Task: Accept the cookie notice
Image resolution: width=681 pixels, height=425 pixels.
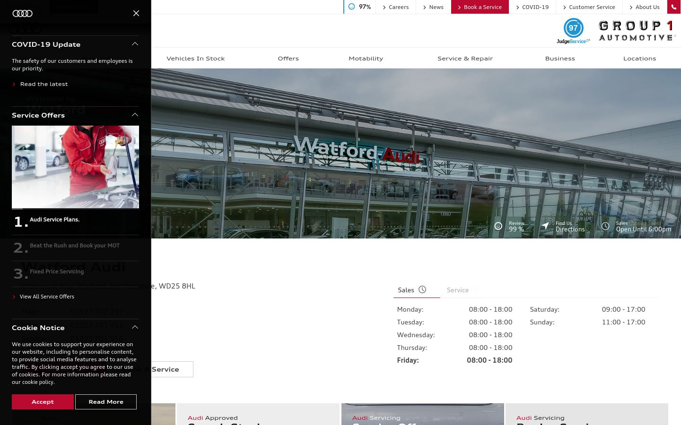Action: (x=43, y=402)
